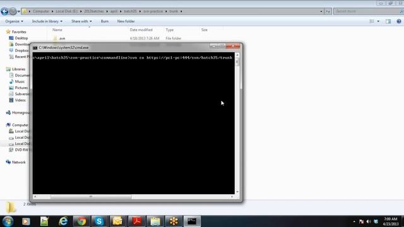Show hidden system tray icons
This screenshot has width=404, height=227.
(x=354, y=221)
